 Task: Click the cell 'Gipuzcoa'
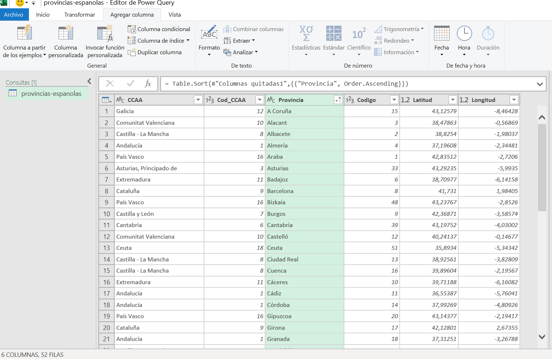click(x=304, y=316)
